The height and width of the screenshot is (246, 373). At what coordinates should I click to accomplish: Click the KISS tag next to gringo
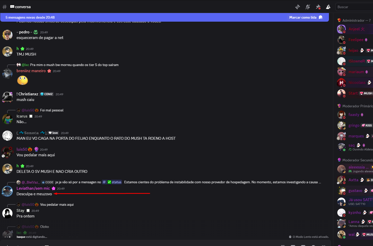click(367, 125)
